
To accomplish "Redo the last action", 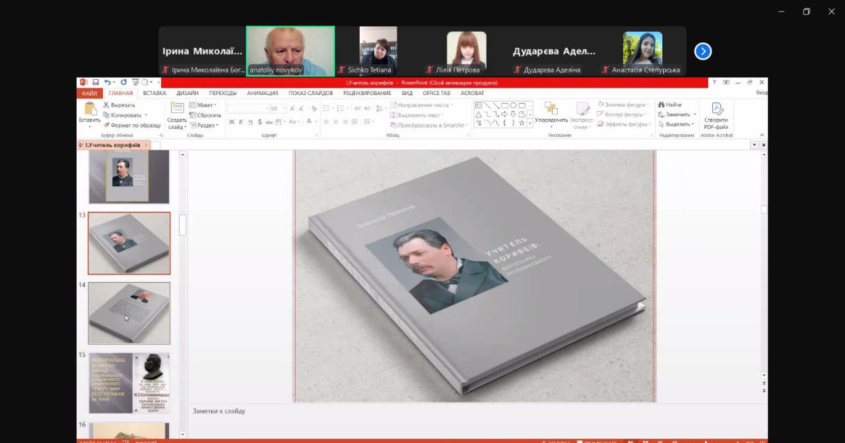I will pyautogui.click(x=124, y=82).
